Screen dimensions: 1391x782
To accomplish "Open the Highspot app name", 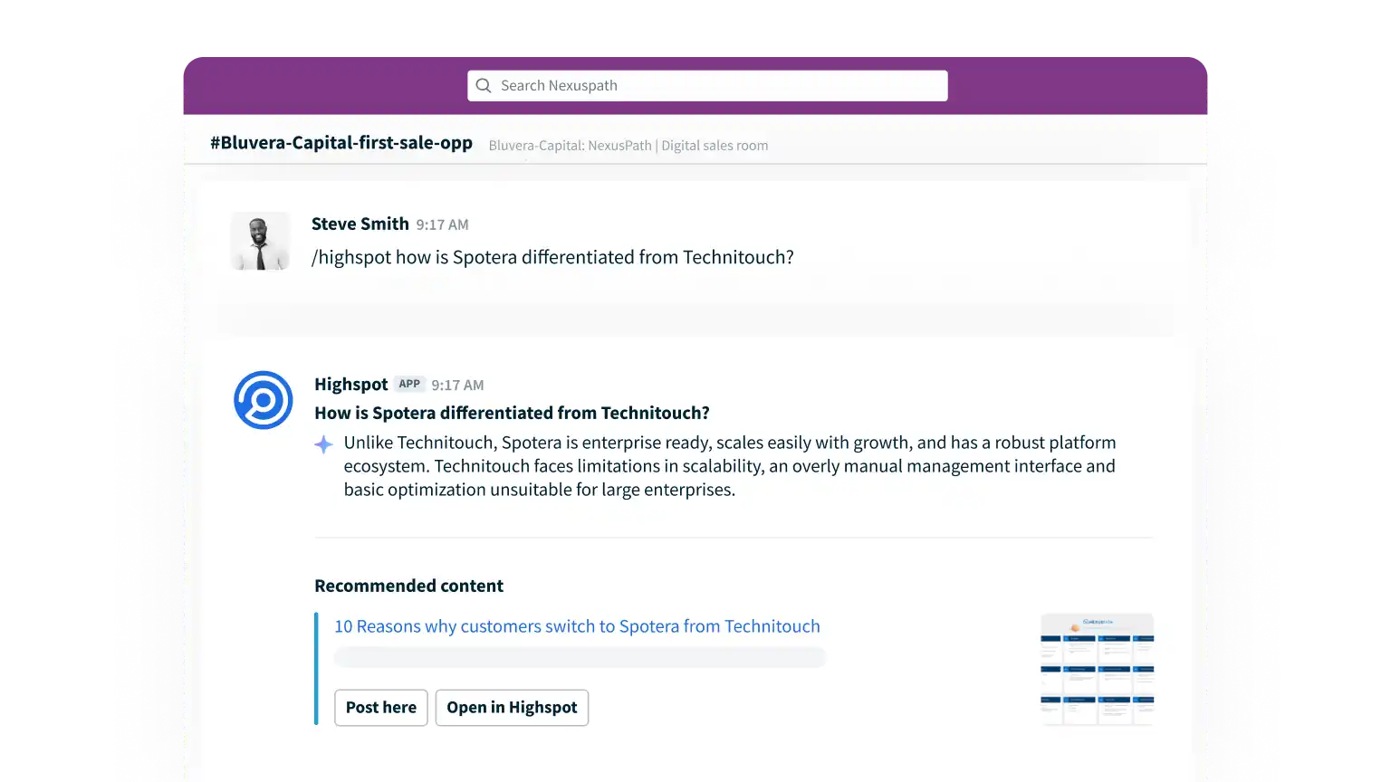I will 350,385.
